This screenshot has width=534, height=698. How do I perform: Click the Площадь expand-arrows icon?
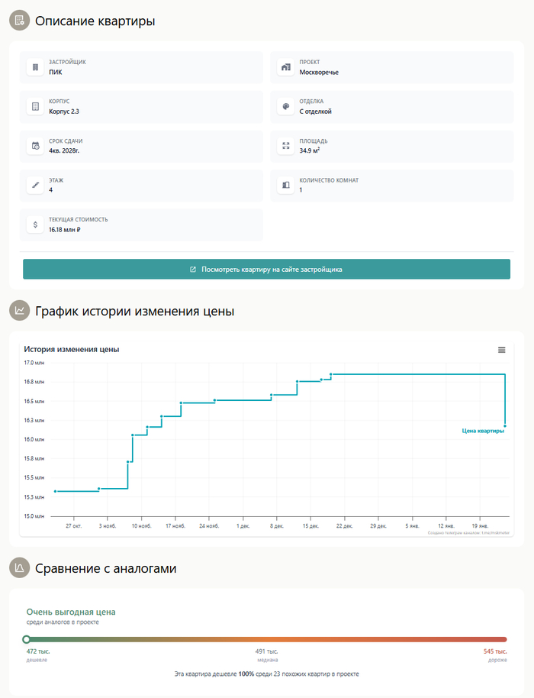point(286,146)
